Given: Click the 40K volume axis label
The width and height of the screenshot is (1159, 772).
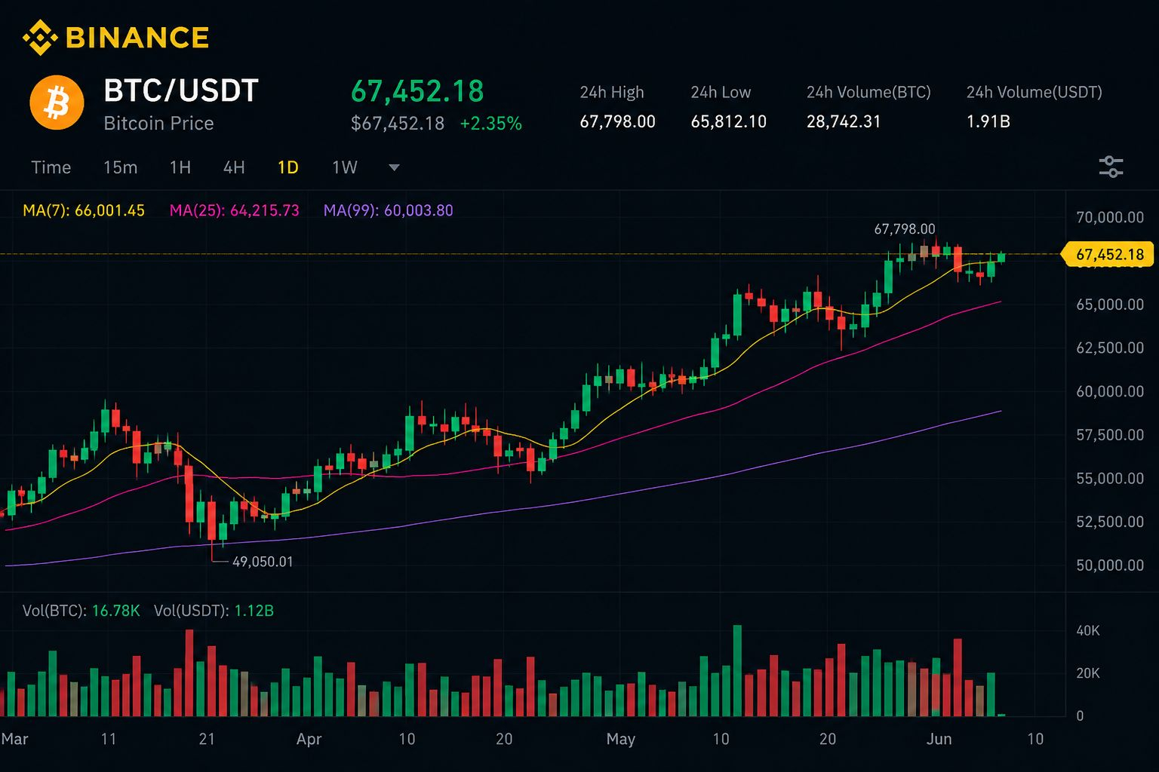Looking at the screenshot, I should click(1088, 630).
